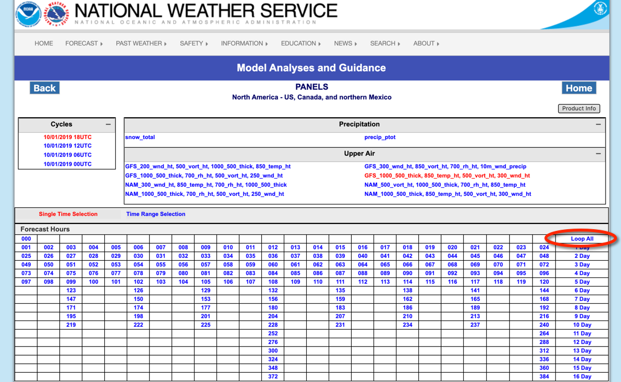Select forecast hour 204
Image resolution: width=621 pixels, height=382 pixels.
pos(273,317)
